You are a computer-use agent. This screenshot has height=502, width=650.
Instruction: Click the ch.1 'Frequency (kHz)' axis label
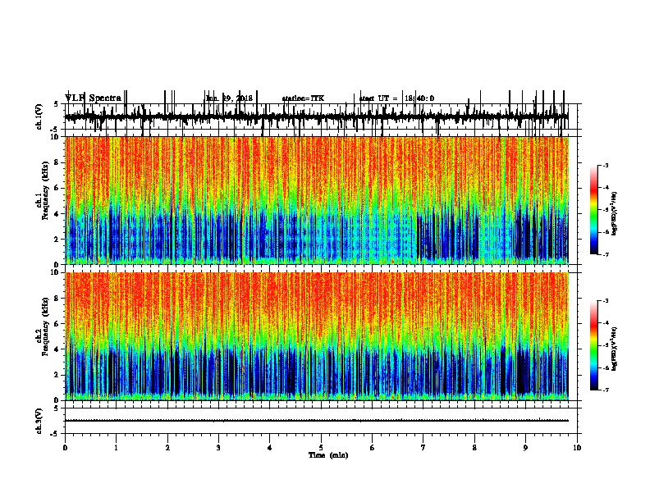click(46, 191)
